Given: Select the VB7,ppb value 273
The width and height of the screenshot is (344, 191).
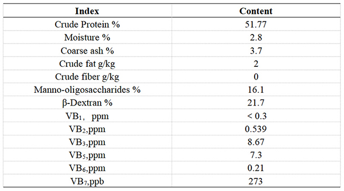Looking at the screenshot, I should pyautogui.click(x=256, y=181).
